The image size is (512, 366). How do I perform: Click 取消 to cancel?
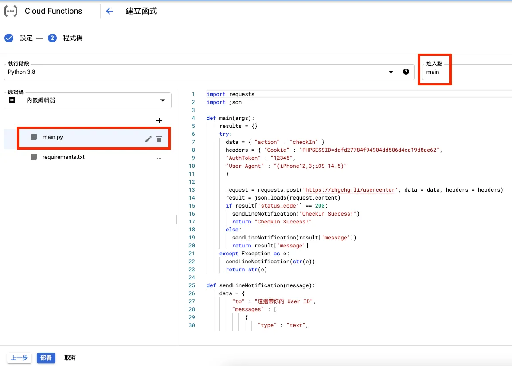[70, 358]
